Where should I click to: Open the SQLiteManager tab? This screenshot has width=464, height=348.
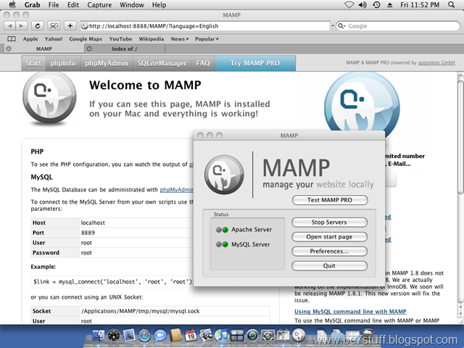(162, 63)
